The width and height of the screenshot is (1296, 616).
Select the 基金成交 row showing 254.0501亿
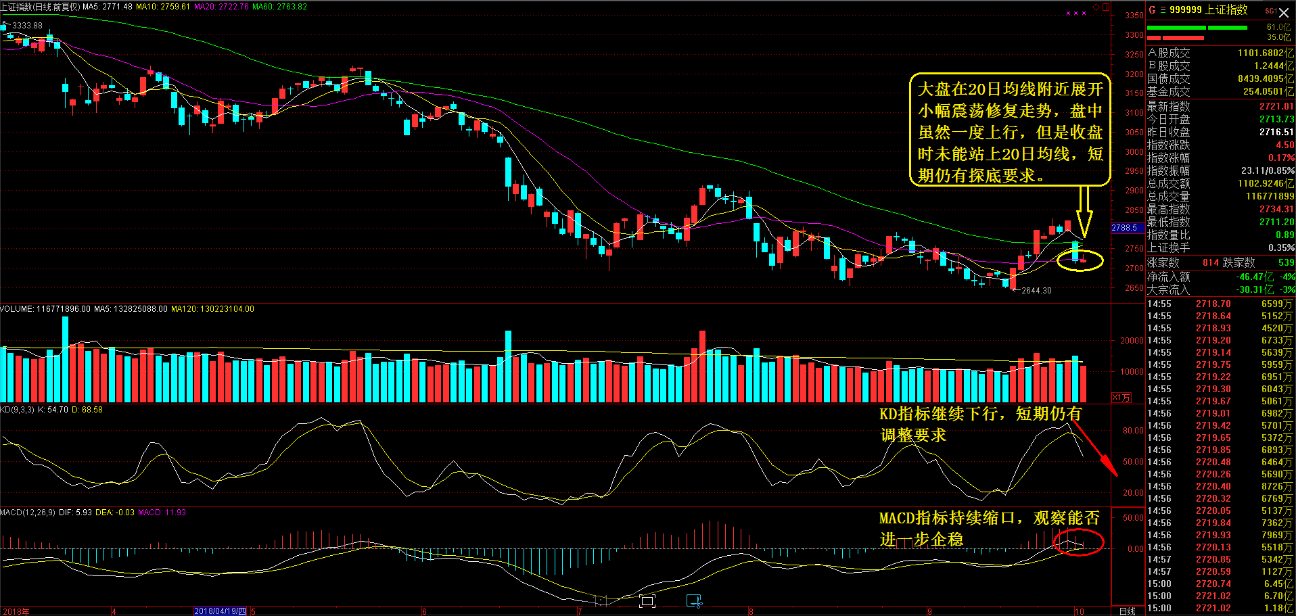tap(1220, 91)
